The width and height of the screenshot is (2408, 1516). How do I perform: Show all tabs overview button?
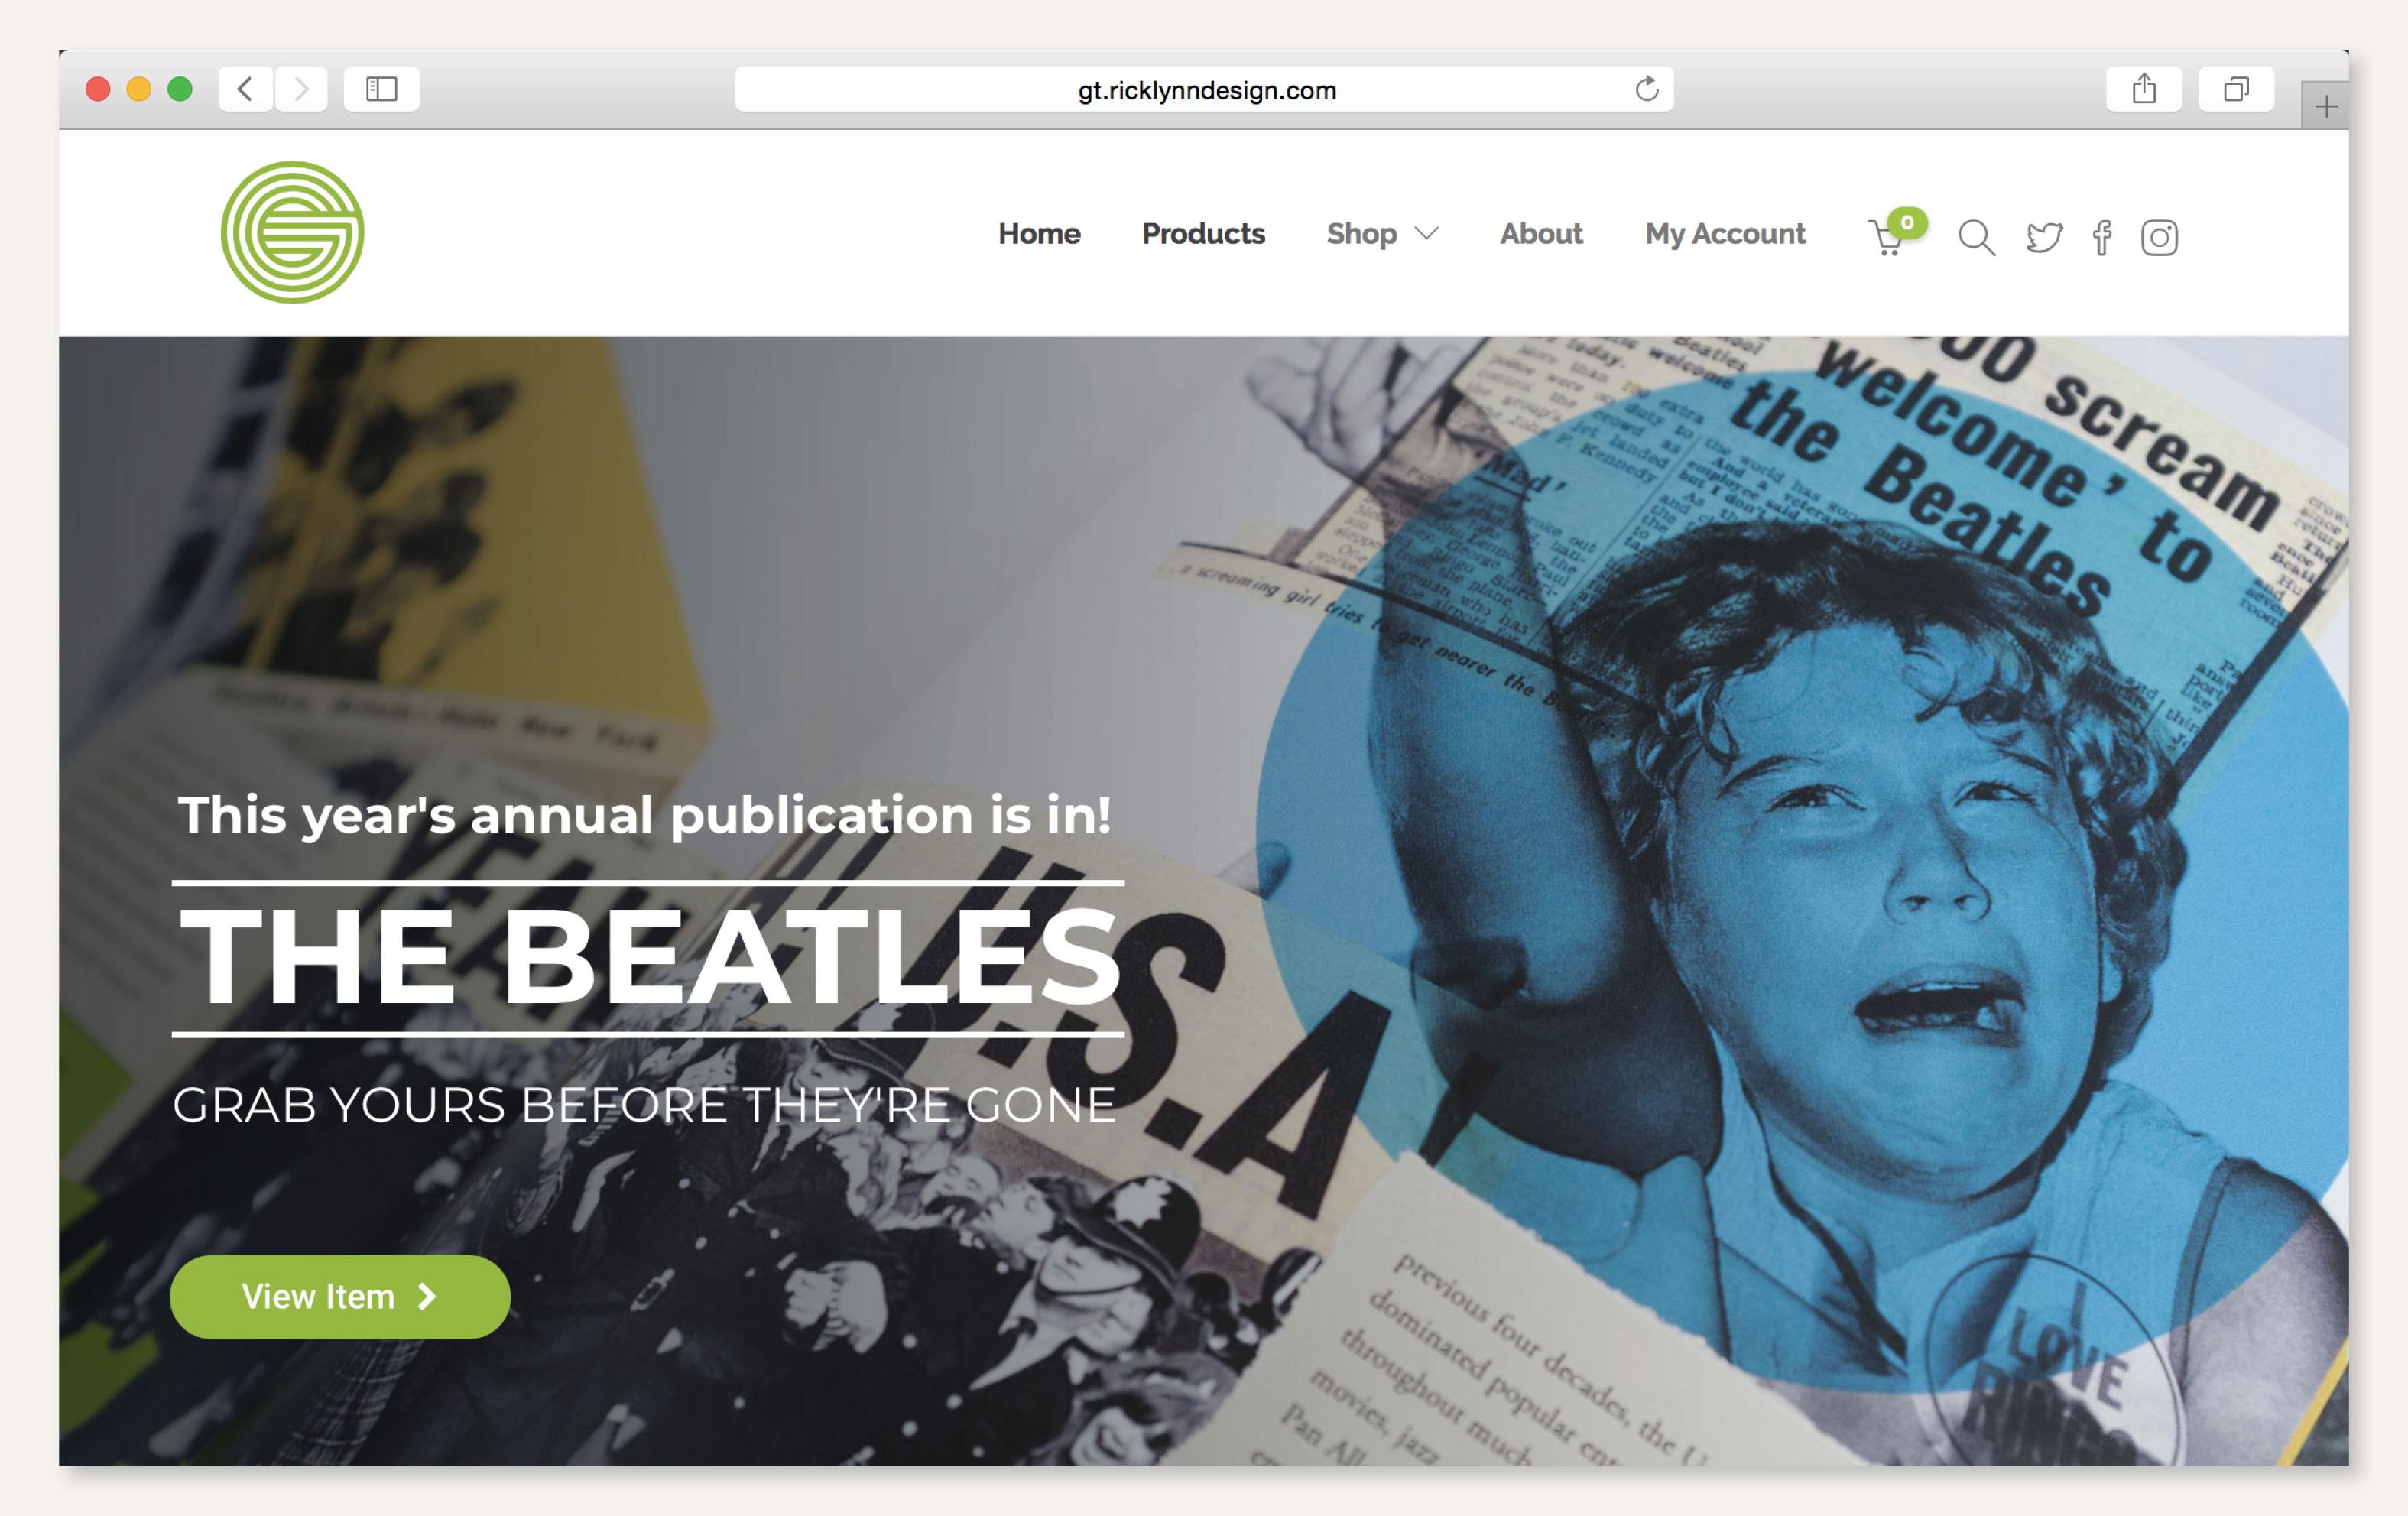[x=2236, y=89]
